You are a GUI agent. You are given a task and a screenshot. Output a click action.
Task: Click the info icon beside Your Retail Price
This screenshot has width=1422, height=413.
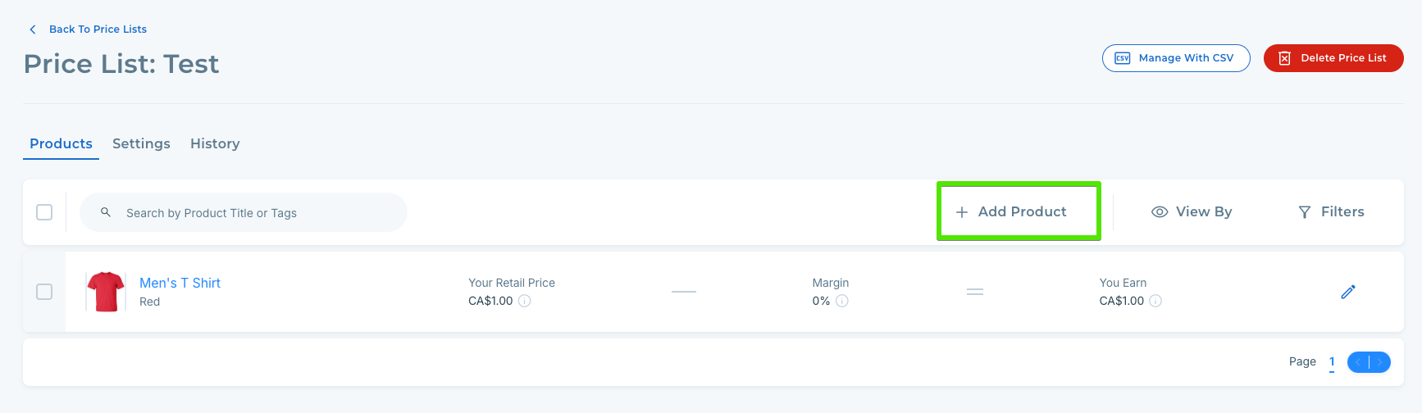click(525, 301)
